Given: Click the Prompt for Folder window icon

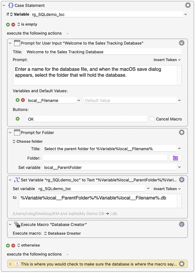Looking at the screenshot, I should (x=17, y=133).
